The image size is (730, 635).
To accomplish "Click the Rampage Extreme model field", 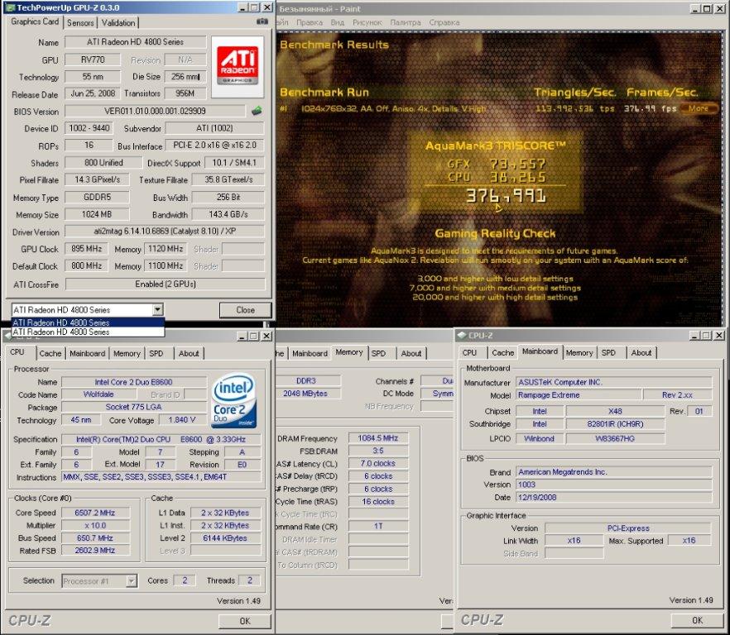I will [x=579, y=395].
